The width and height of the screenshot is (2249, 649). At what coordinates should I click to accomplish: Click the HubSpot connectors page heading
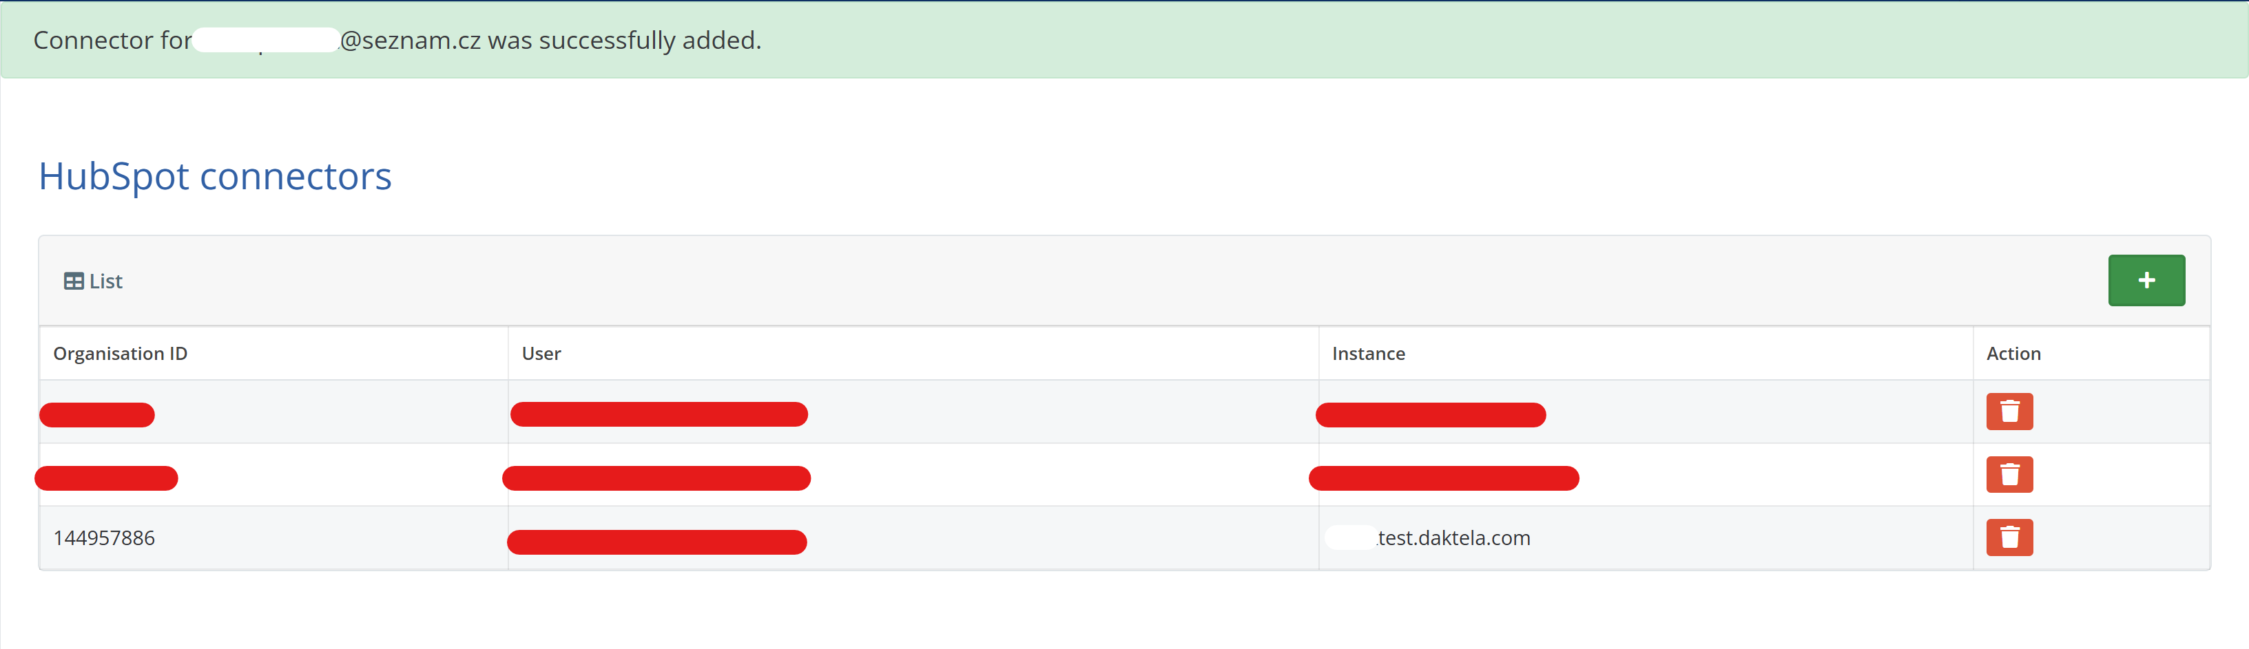coord(215,176)
